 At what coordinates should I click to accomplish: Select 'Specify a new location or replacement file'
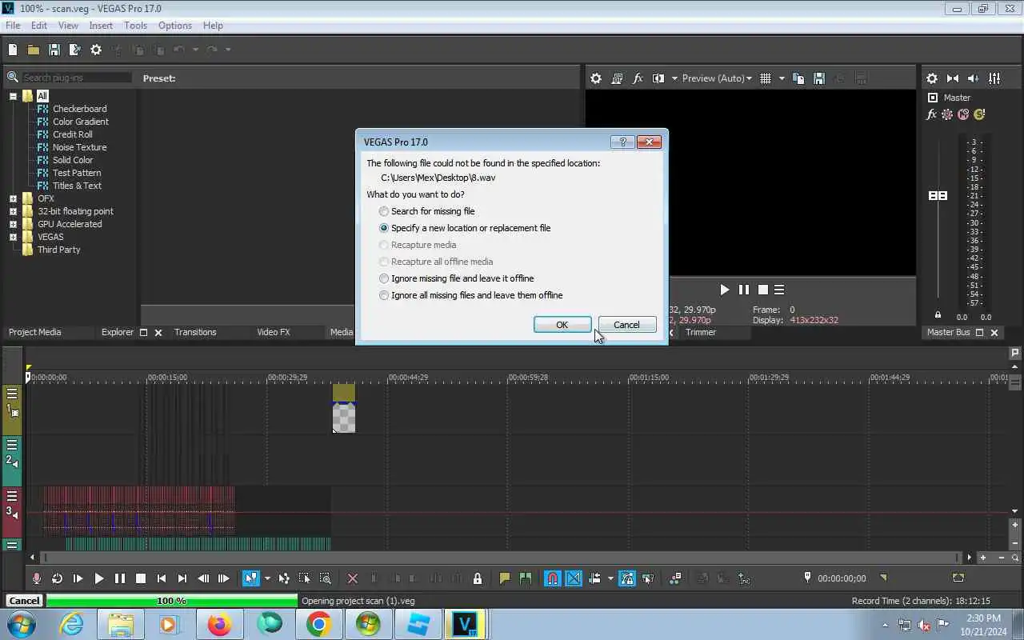[465, 228]
